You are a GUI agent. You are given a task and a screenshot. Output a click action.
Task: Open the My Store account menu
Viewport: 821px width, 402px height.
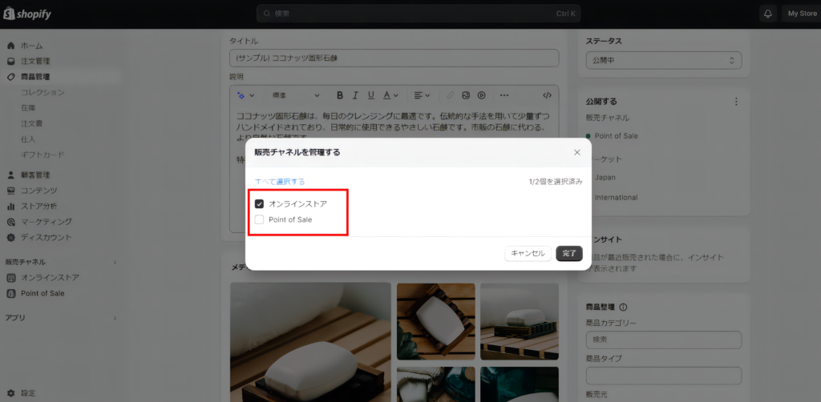[801, 14]
